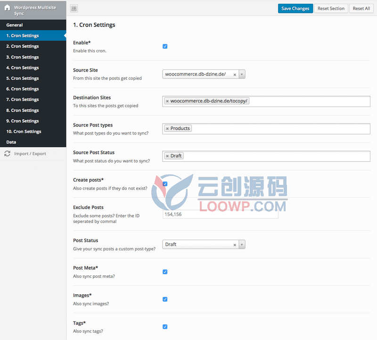Open 8. Cron Settings section
Image resolution: width=377 pixels, height=340 pixels.
(33, 110)
